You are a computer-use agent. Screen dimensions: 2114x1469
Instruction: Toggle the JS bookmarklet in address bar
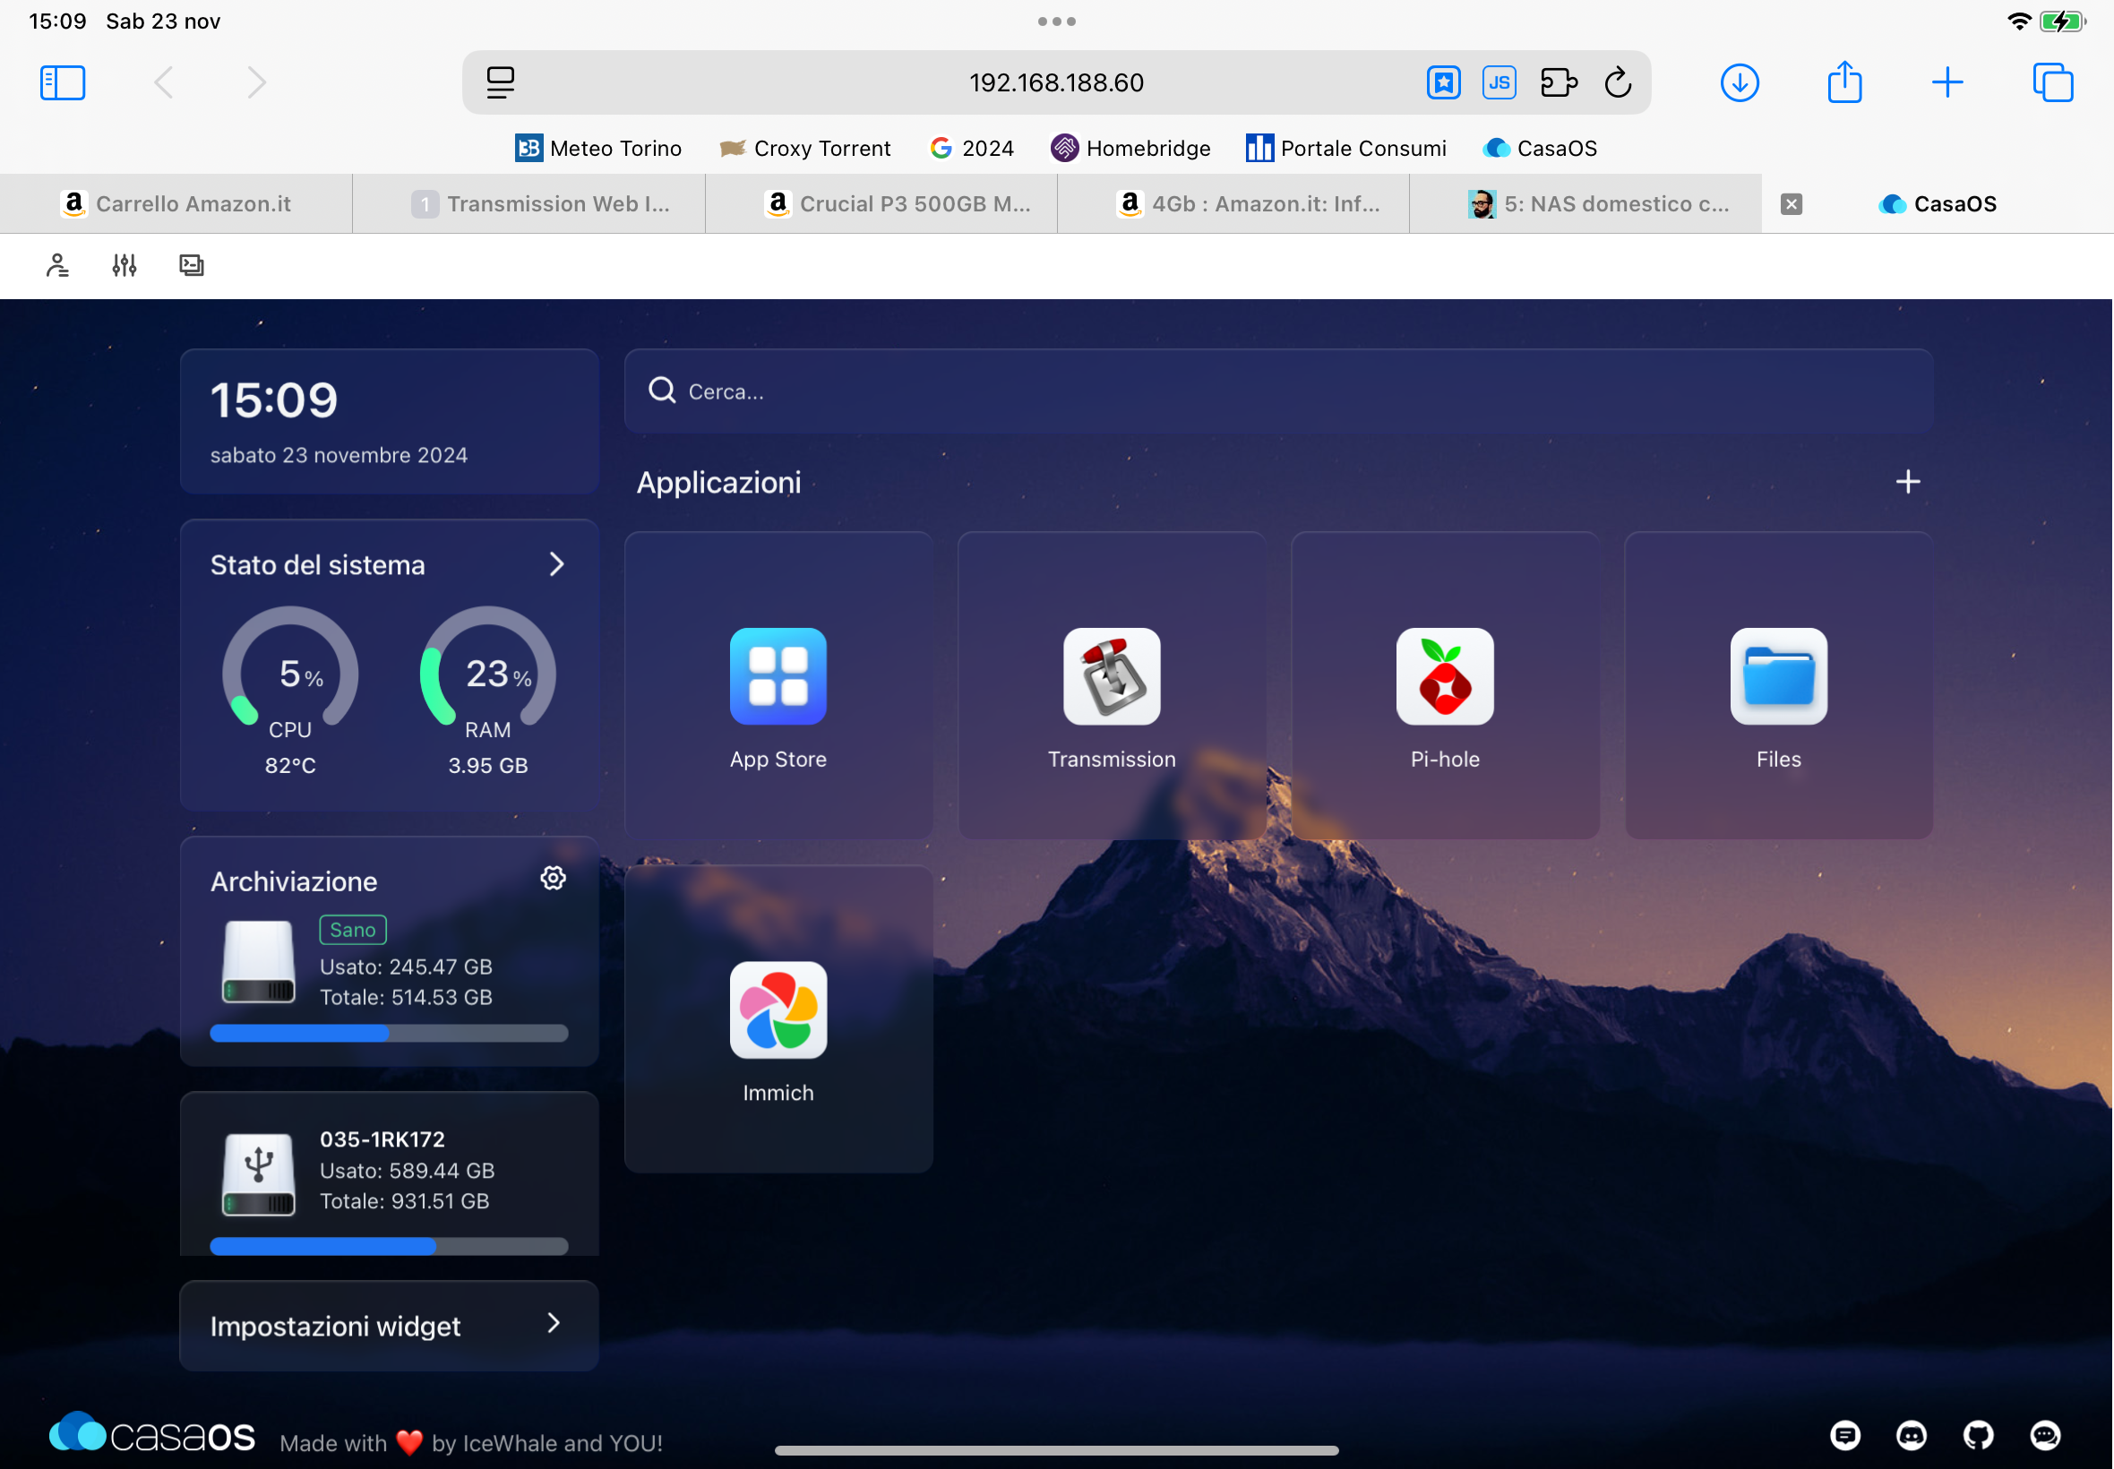(x=1499, y=82)
